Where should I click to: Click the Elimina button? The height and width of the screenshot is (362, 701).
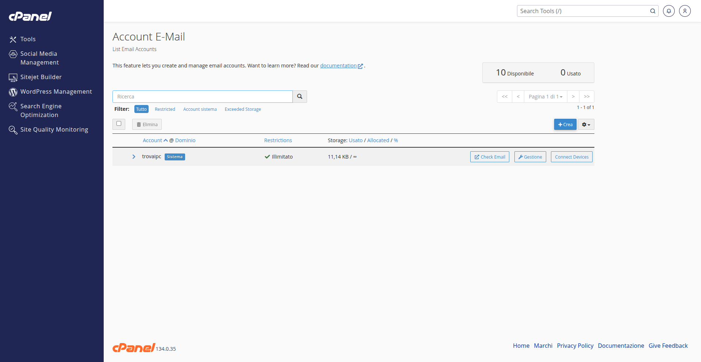click(x=147, y=125)
